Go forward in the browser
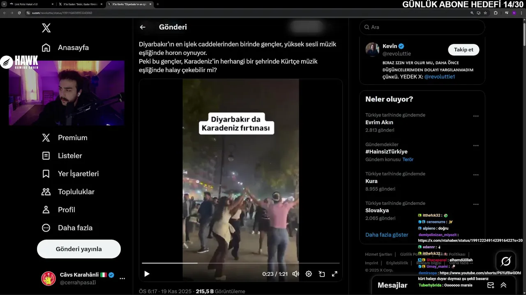 (x=12, y=13)
